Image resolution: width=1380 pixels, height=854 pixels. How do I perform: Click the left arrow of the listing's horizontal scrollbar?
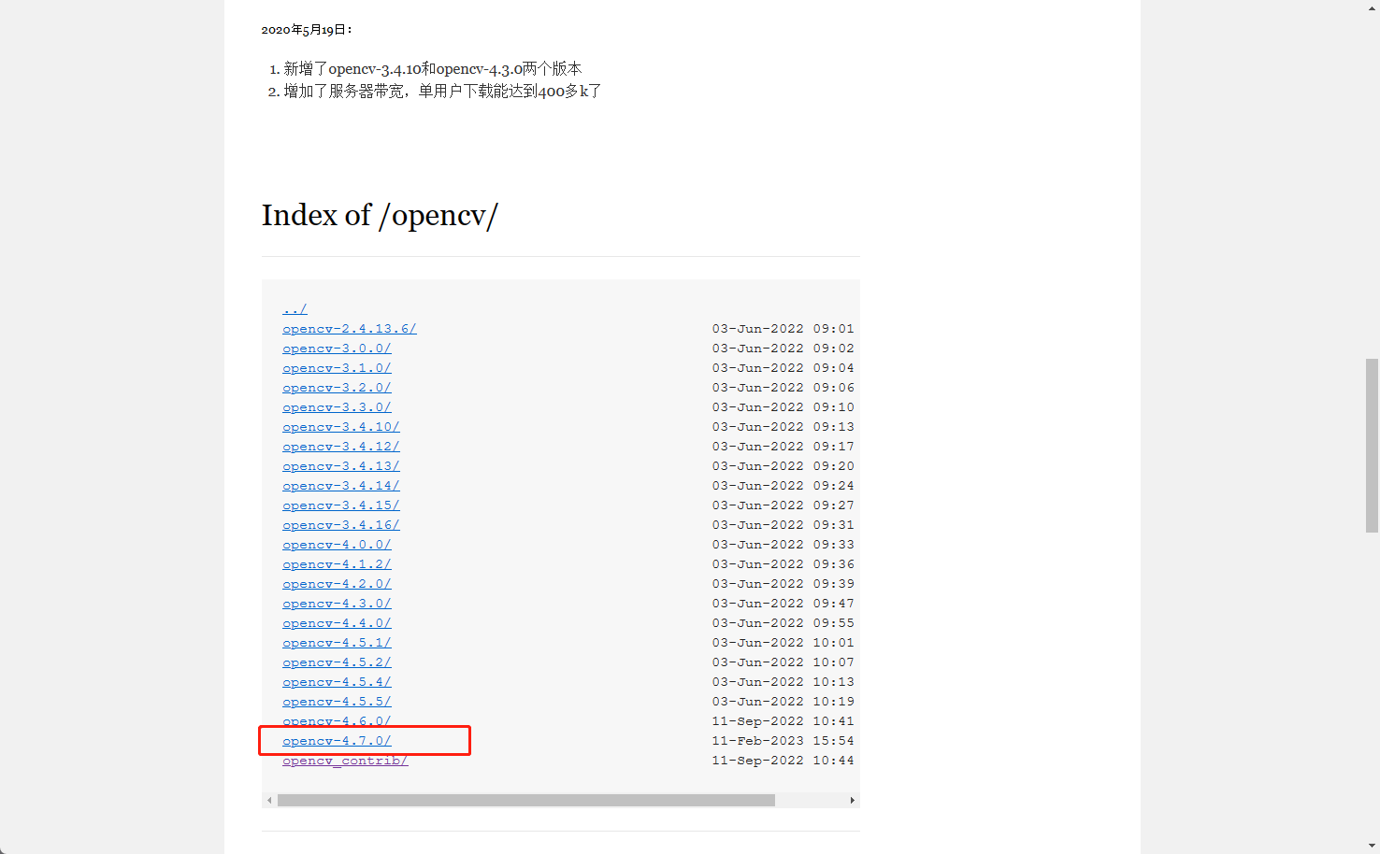coord(269,800)
